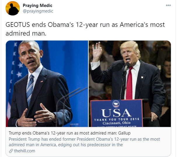Click Cincinnati, Ohio text on the podium
The width and height of the screenshot is (177, 157).
click(117, 123)
